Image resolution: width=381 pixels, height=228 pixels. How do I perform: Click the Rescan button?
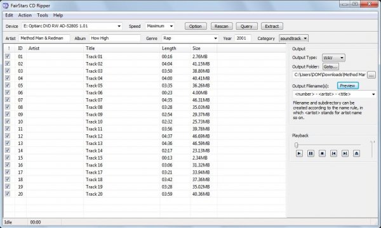222,26
